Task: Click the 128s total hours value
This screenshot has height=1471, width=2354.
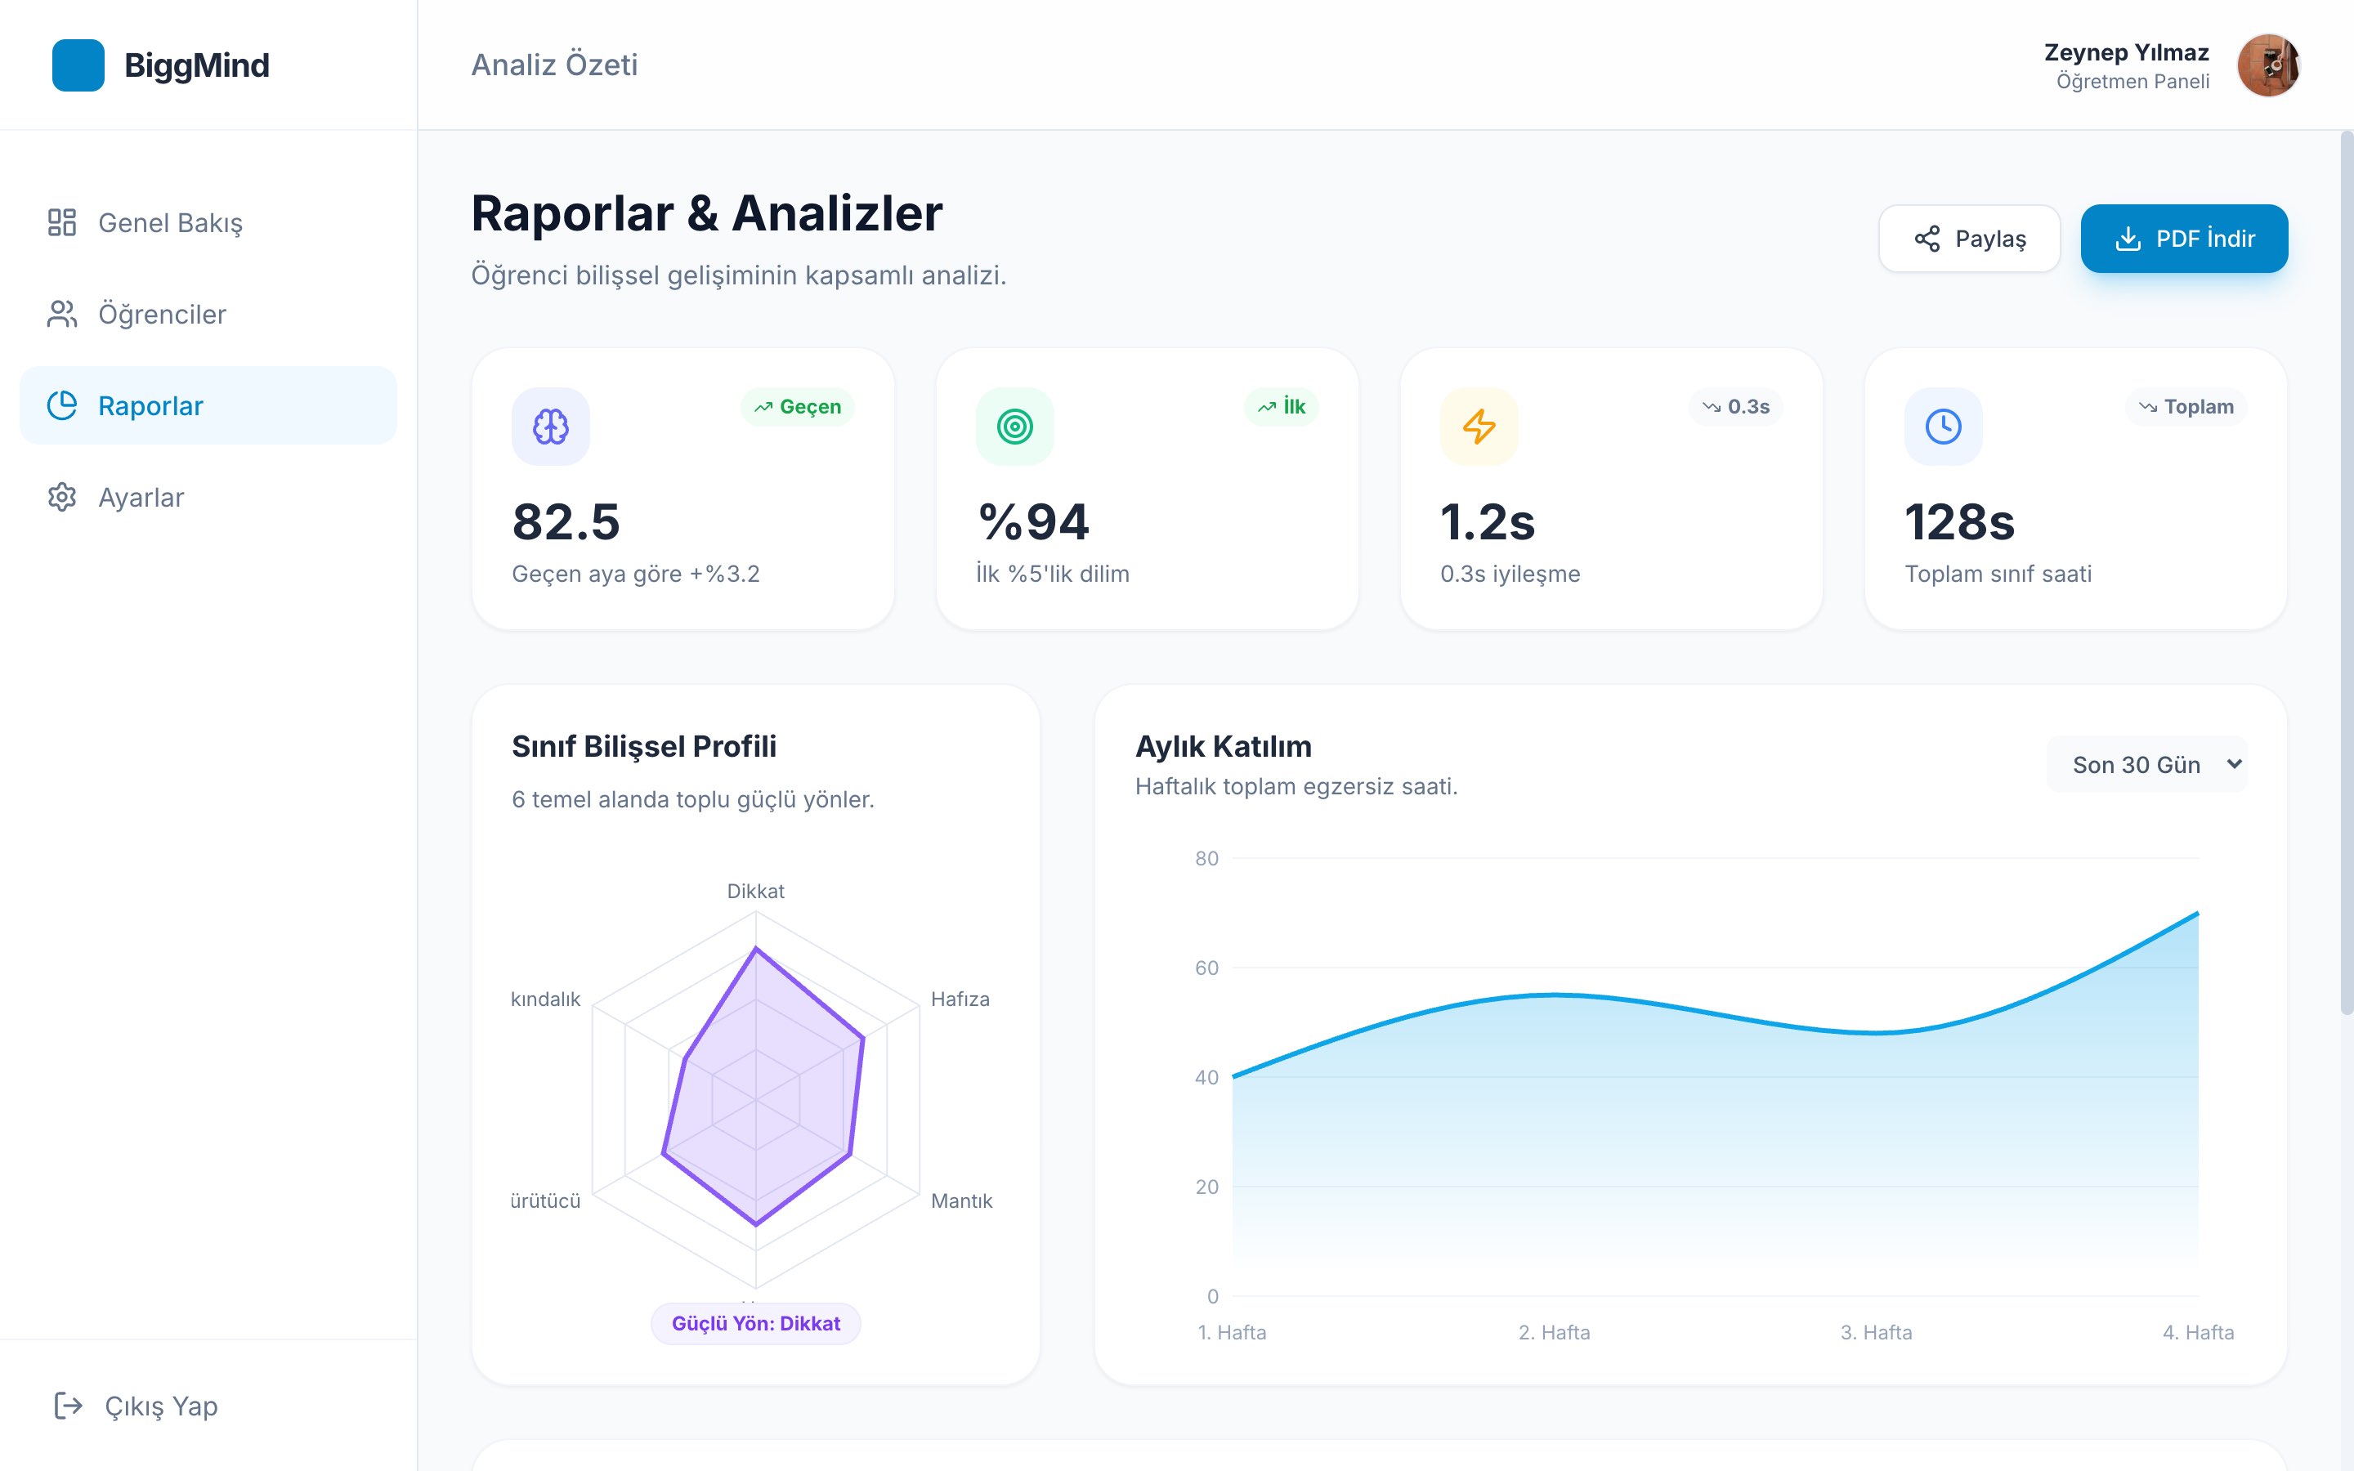Action: [x=1959, y=521]
